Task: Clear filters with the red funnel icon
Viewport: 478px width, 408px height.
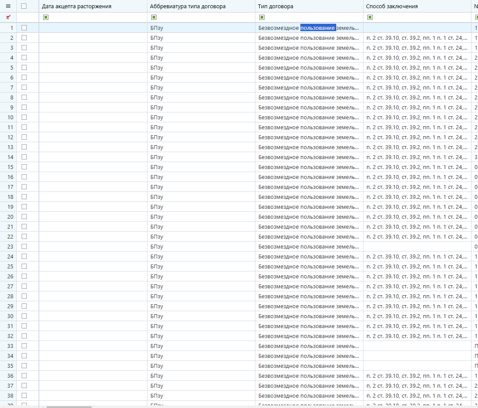Action: 8,17
